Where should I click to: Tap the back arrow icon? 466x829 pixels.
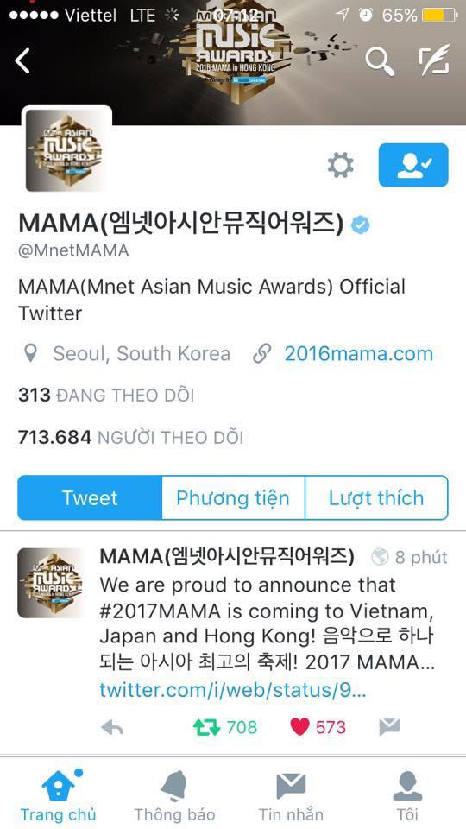[22, 60]
